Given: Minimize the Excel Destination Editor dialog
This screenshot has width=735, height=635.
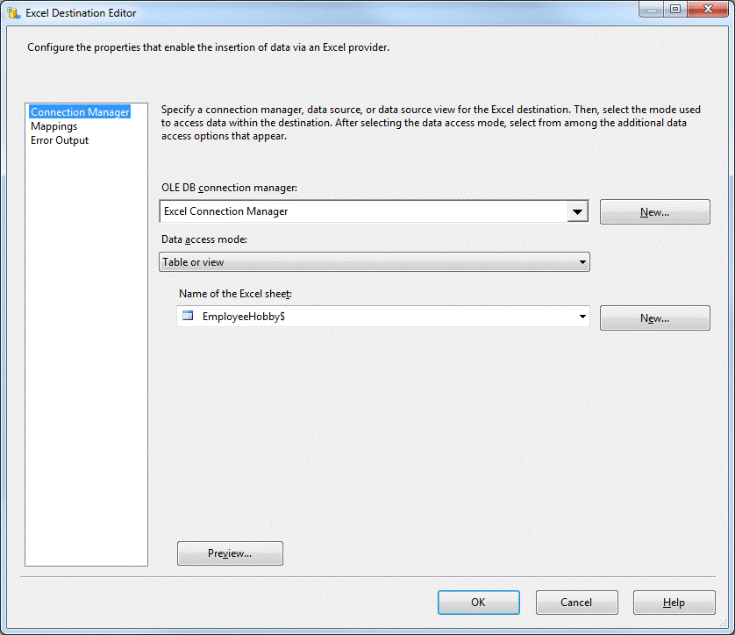Looking at the screenshot, I should (x=652, y=10).
